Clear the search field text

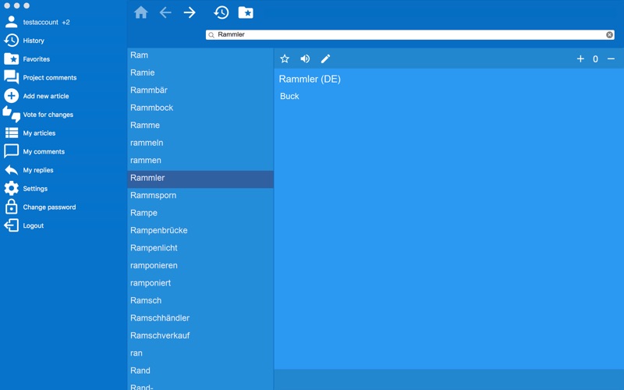(609, 34)
